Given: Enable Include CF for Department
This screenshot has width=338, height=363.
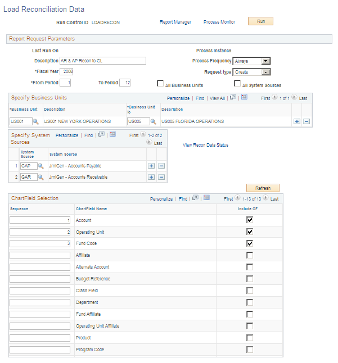Looking at the screenshot, I should coord(250,302).
